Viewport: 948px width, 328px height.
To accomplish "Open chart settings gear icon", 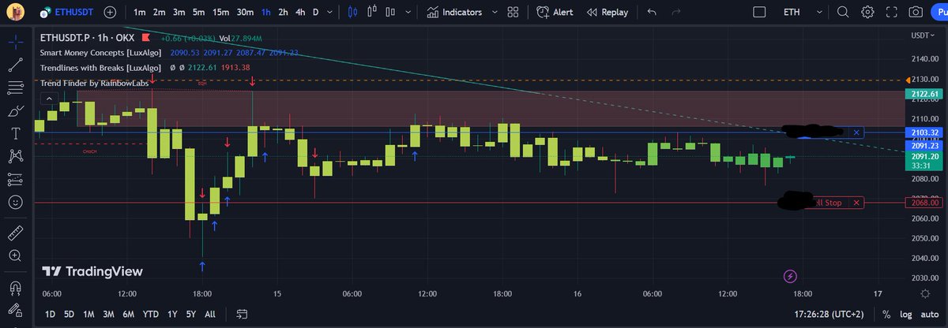I will point(867,13).
